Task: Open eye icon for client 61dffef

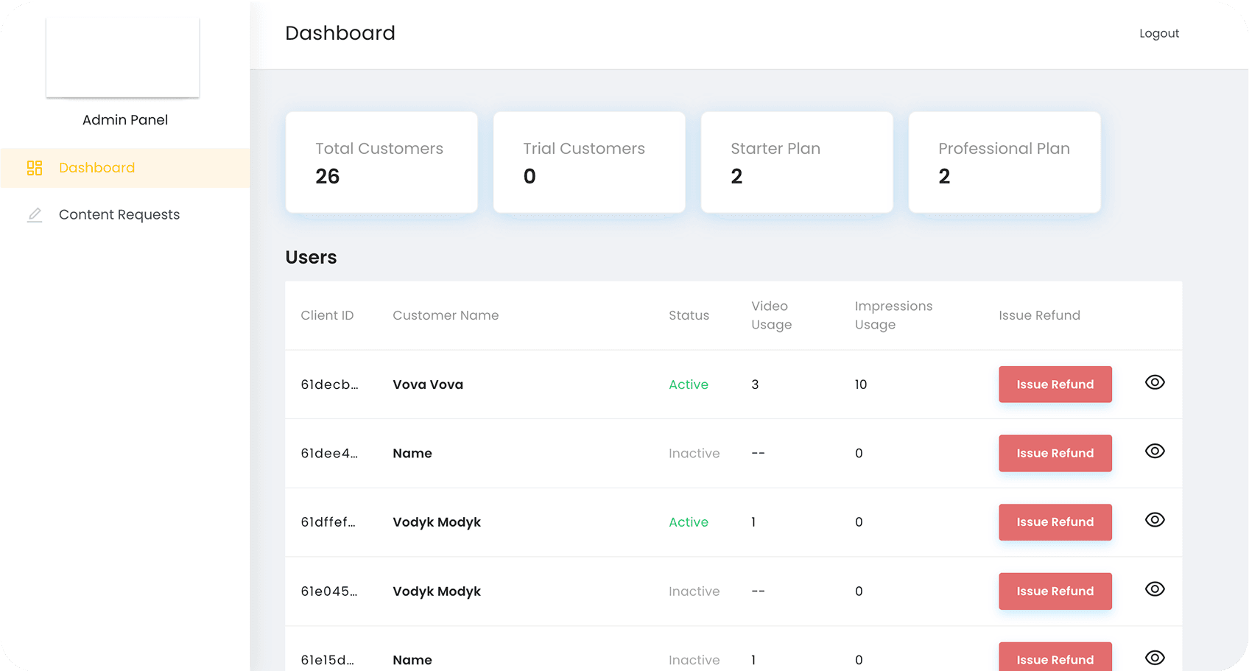Action: pos(1155,520)
